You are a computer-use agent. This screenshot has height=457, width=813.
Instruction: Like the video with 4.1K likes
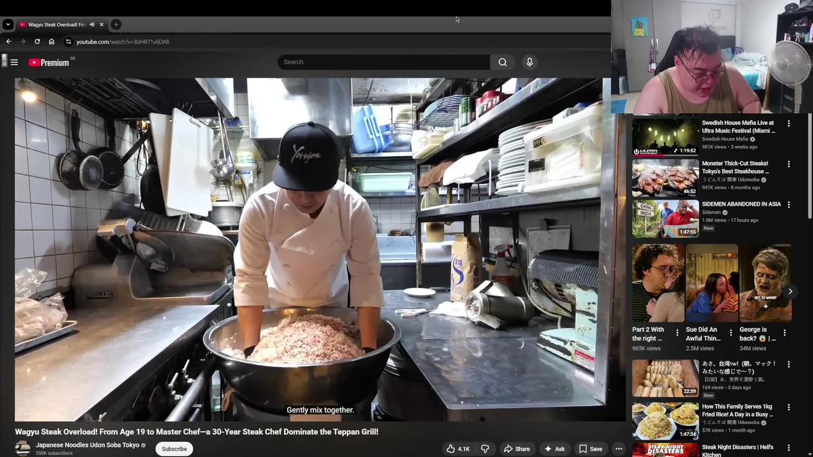458,449
